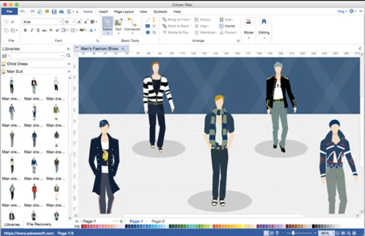Toggle italic text formatting
Viewport: 365px width, 236px height.
pos(31,30)
